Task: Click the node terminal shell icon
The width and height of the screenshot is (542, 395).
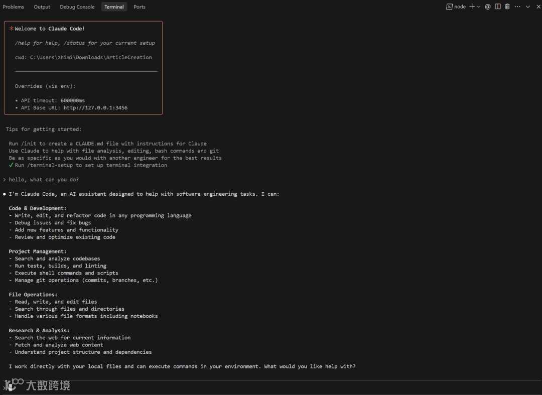Action: pyautogui.click(x=449, y=7)
